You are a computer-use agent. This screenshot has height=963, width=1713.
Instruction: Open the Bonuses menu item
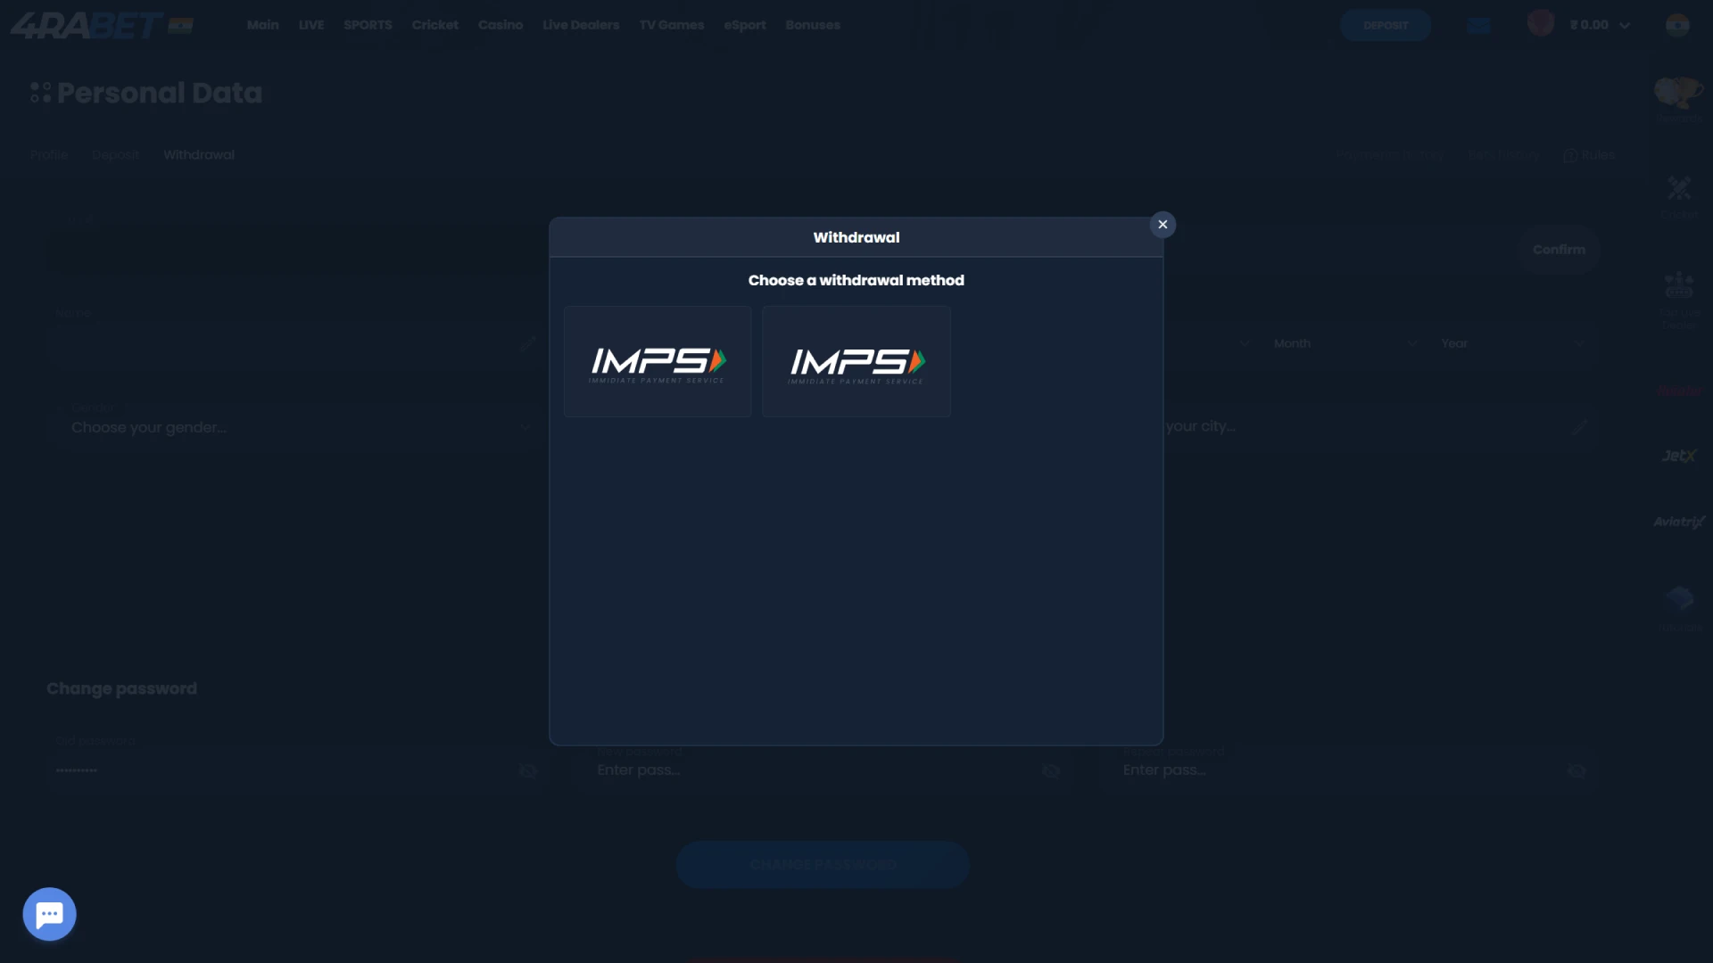812,24
